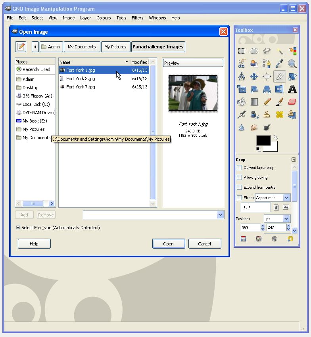
Task: Select the Foreground Select tool
Action: [254, 64]
